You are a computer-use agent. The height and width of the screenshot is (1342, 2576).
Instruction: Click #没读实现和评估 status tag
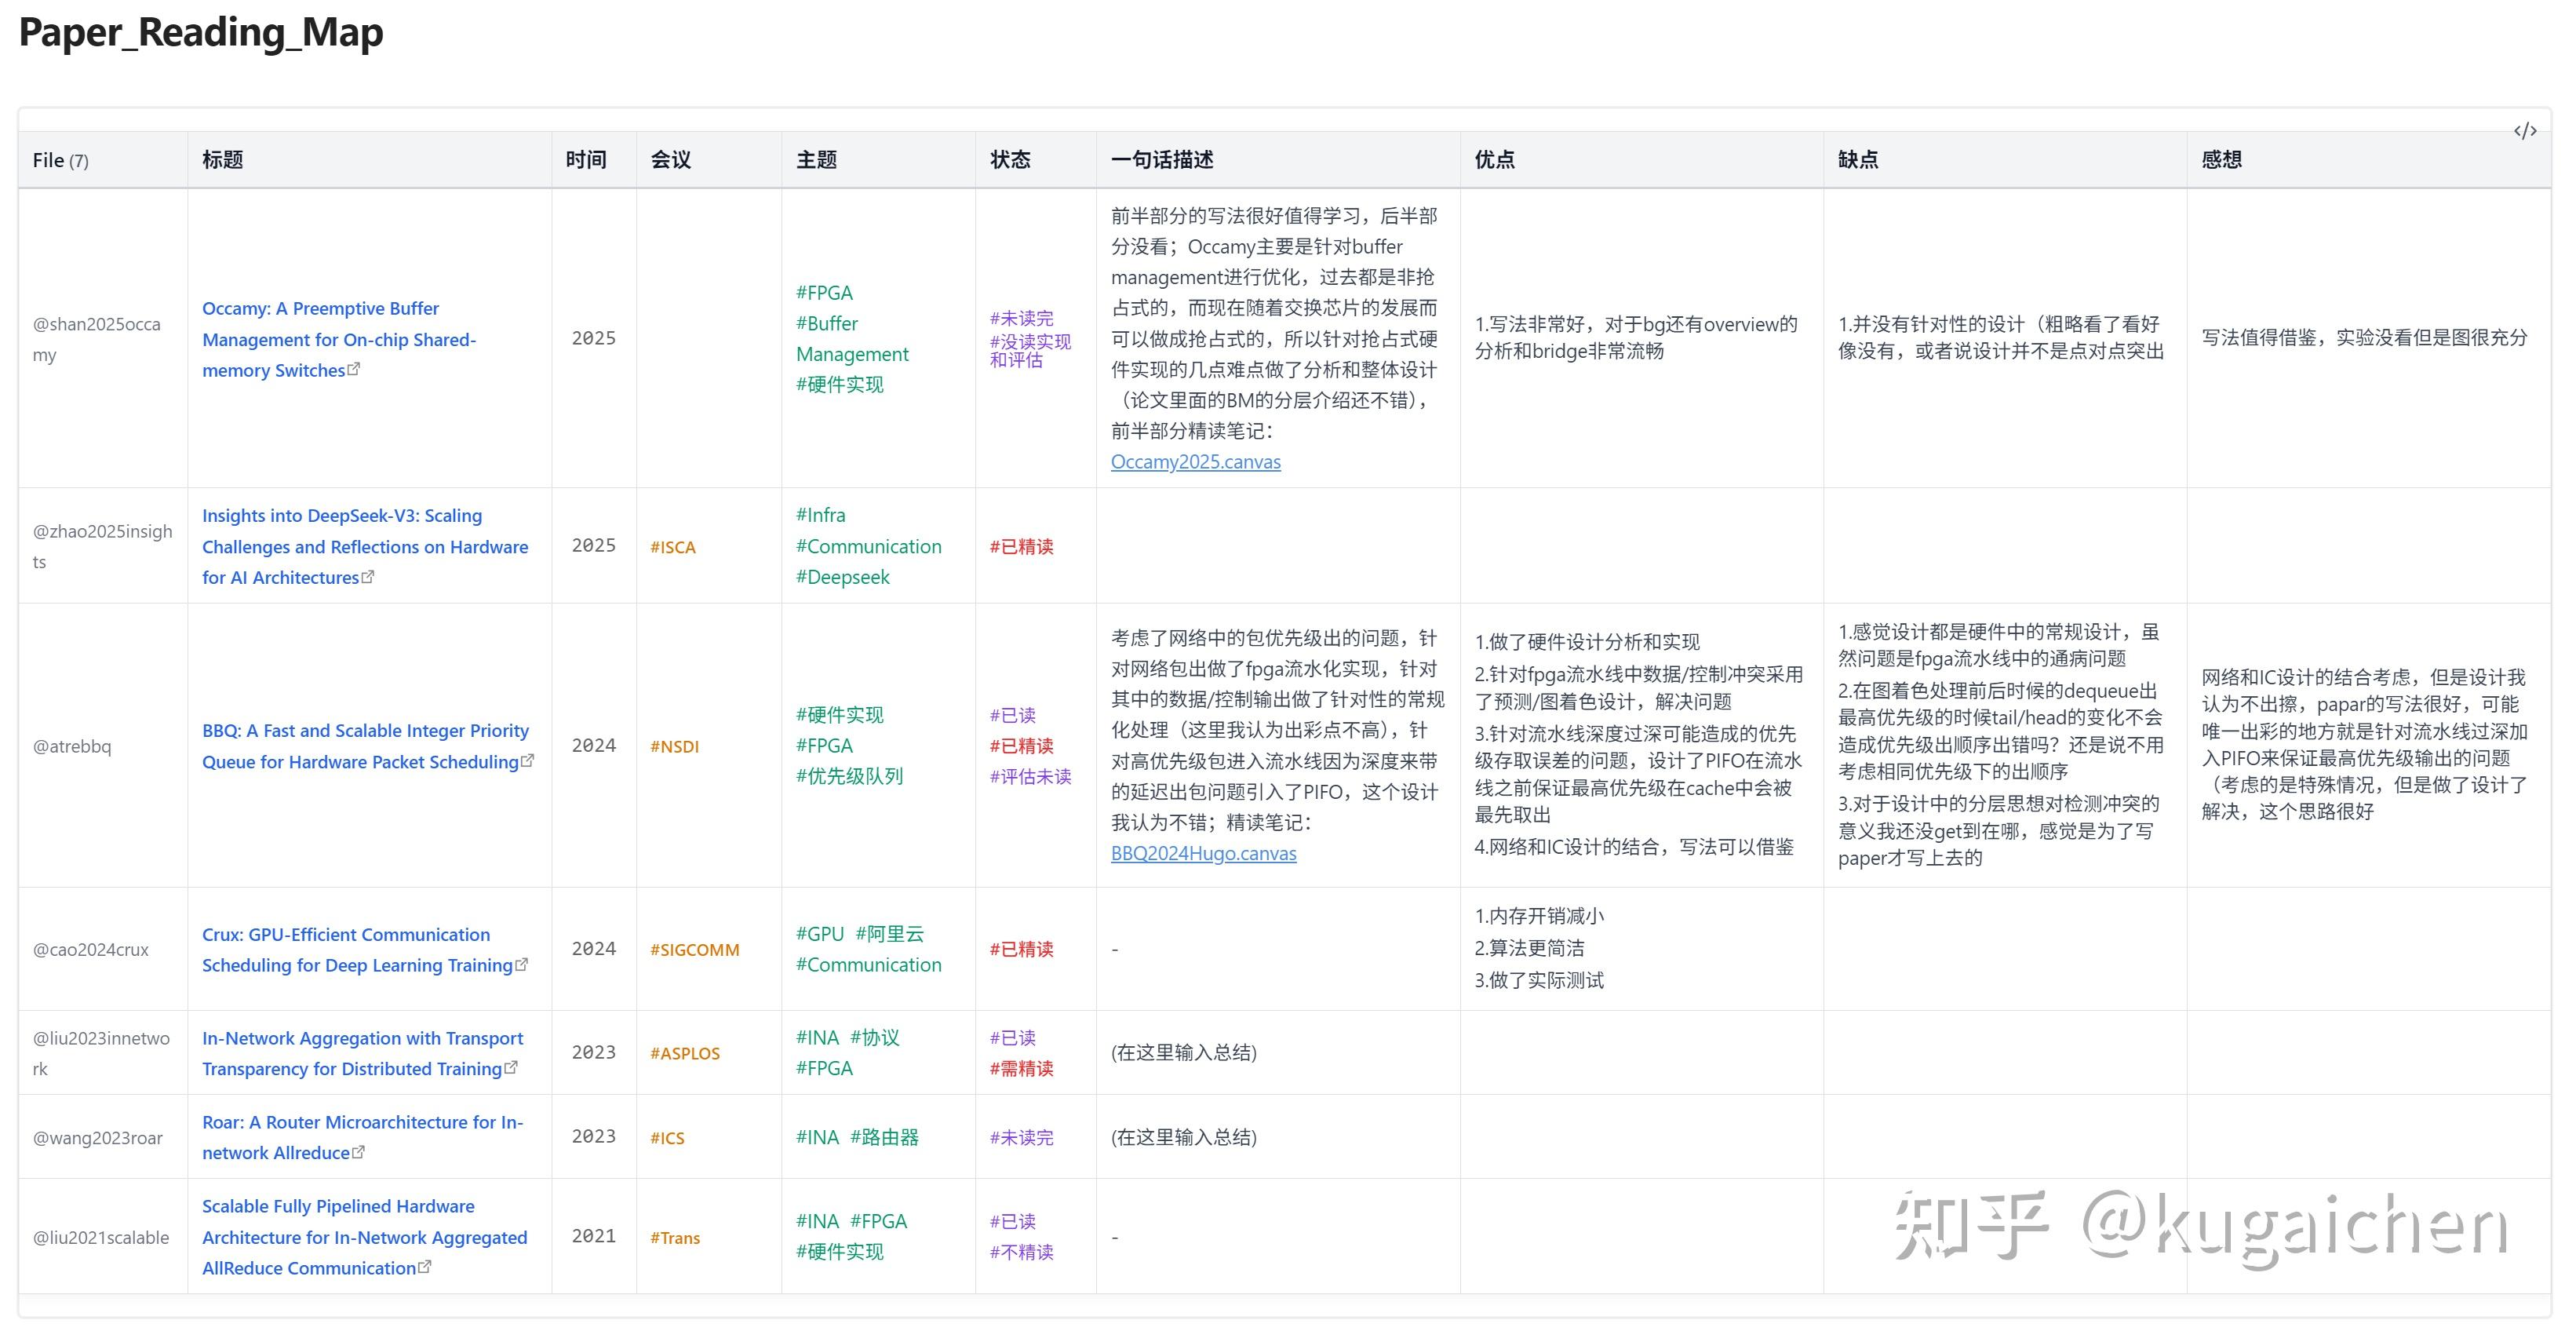click(1030, 350)
